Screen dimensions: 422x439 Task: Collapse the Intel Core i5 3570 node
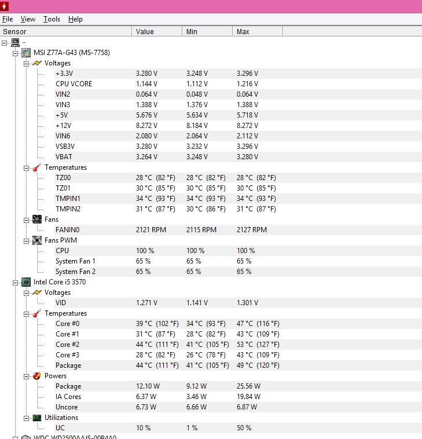point(16,283)
